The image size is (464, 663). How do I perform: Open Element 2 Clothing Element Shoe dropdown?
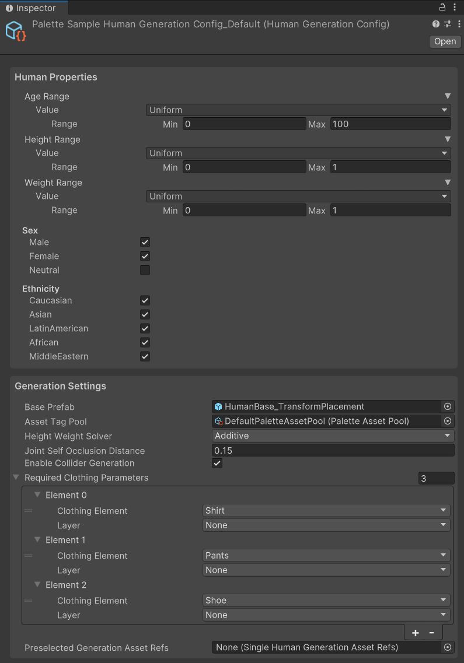click(326, 601)
